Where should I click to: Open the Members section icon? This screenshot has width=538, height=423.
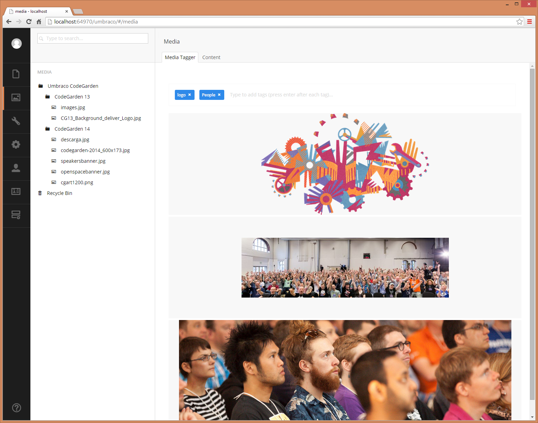pyautogui.click(x=16, y=191)
